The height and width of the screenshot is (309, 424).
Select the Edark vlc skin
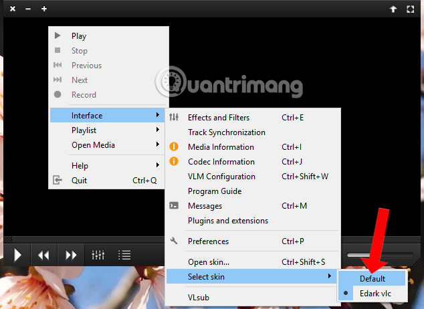point(373,294)
